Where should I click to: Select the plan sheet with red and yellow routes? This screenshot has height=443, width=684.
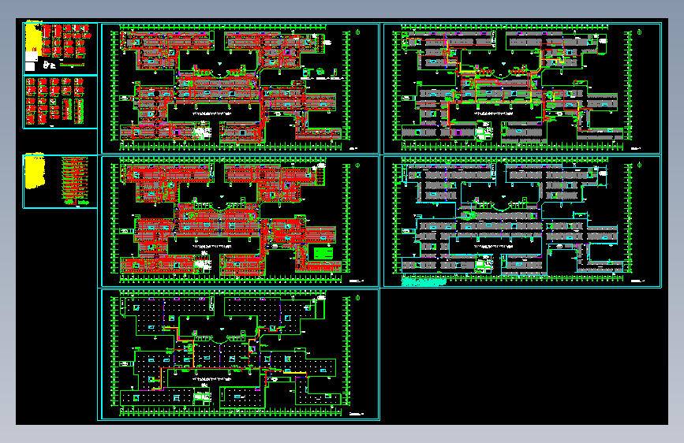[522, 88]
